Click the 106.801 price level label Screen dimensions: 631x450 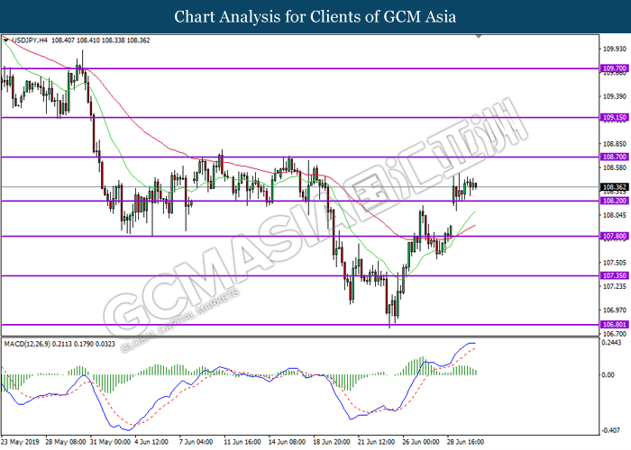click(614, 324)
